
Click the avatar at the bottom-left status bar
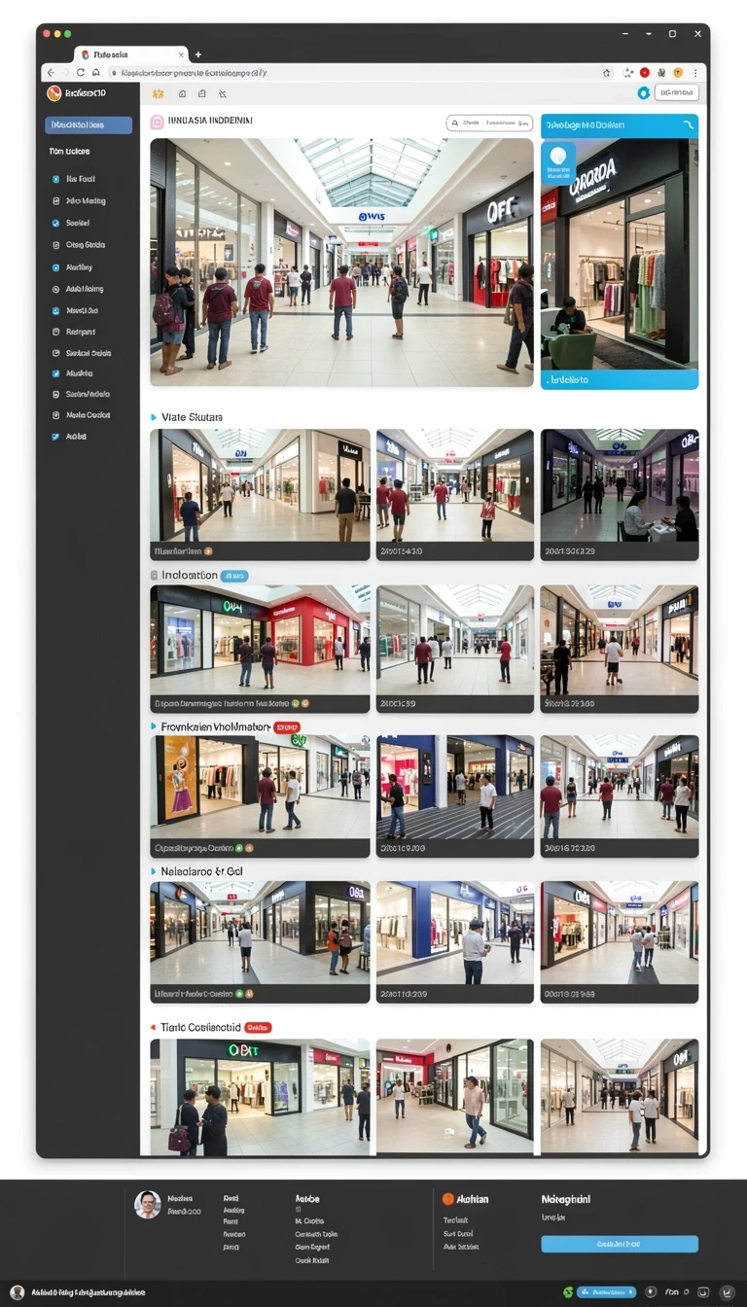point(18,1292)
